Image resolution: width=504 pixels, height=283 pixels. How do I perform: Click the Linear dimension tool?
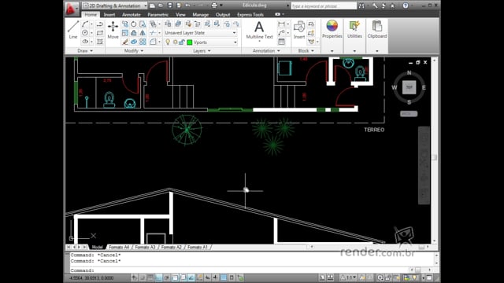(281, 24)
